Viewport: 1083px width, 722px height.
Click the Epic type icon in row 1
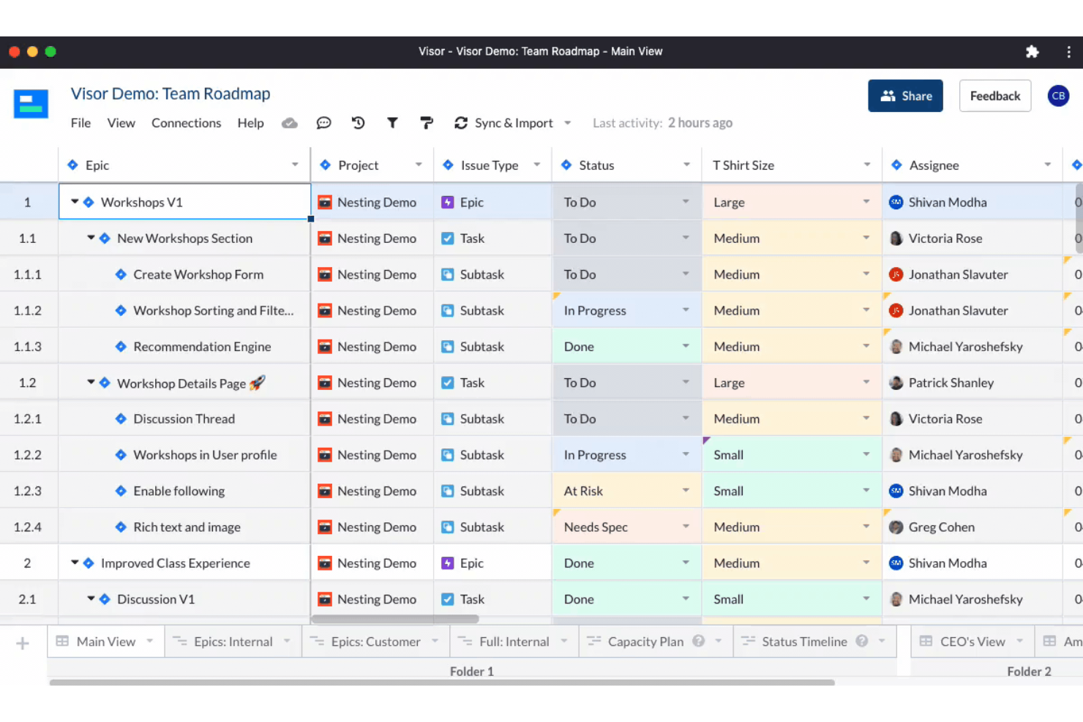[448, 202]
